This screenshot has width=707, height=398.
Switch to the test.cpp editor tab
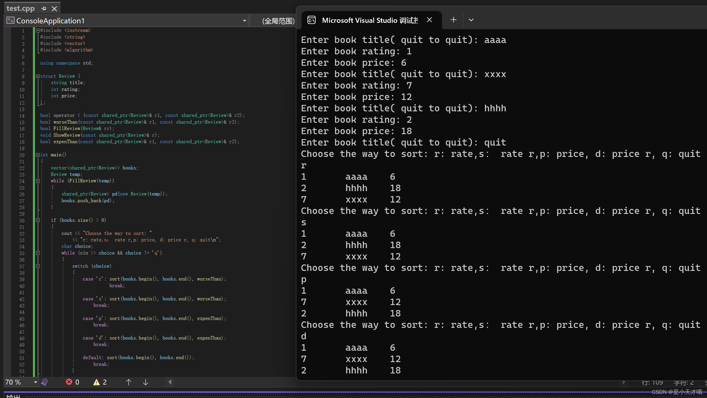pyautogui.click(x=20, y=8)
